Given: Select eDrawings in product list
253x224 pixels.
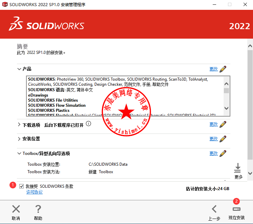Looking at the screenshot, I should pos(38,95).
